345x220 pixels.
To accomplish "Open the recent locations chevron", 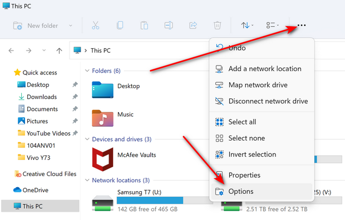I will point(44,51).
